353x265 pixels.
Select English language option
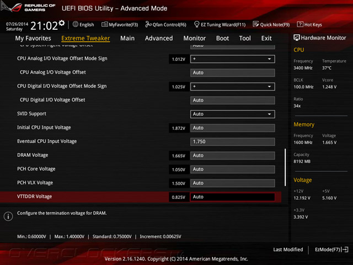87,24
